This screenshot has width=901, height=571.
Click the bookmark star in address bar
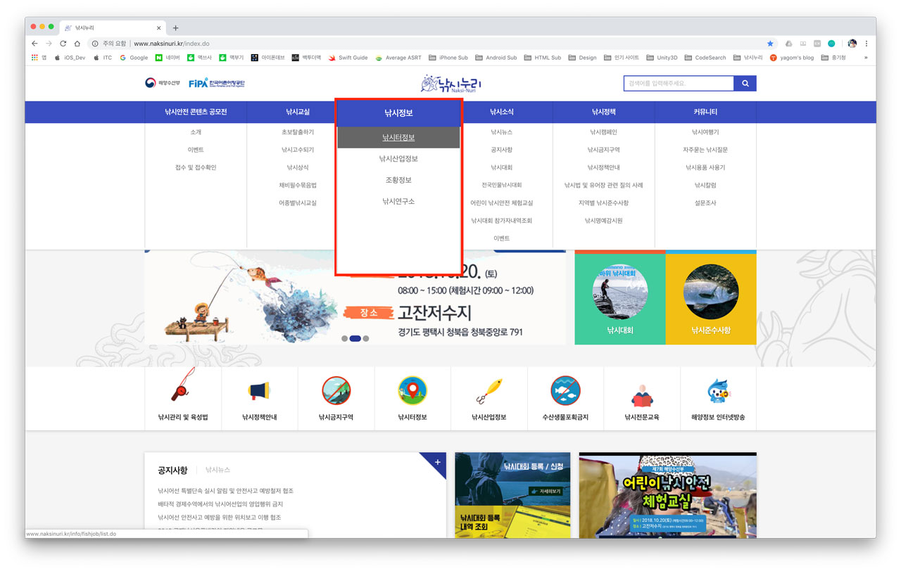(770, 44)
